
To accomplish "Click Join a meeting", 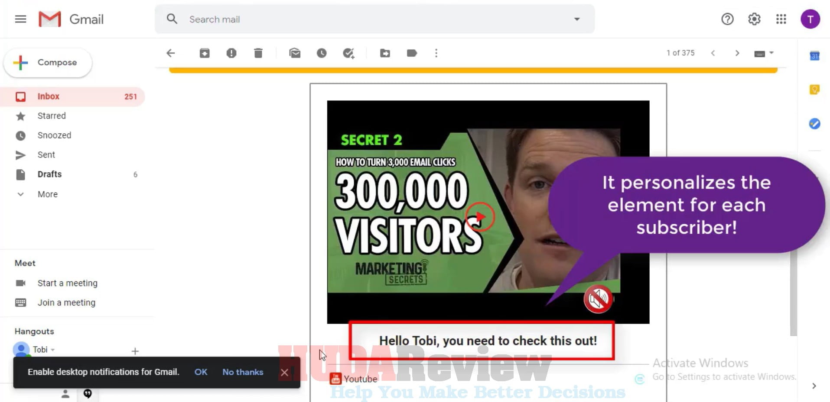I will pos(66,302).
